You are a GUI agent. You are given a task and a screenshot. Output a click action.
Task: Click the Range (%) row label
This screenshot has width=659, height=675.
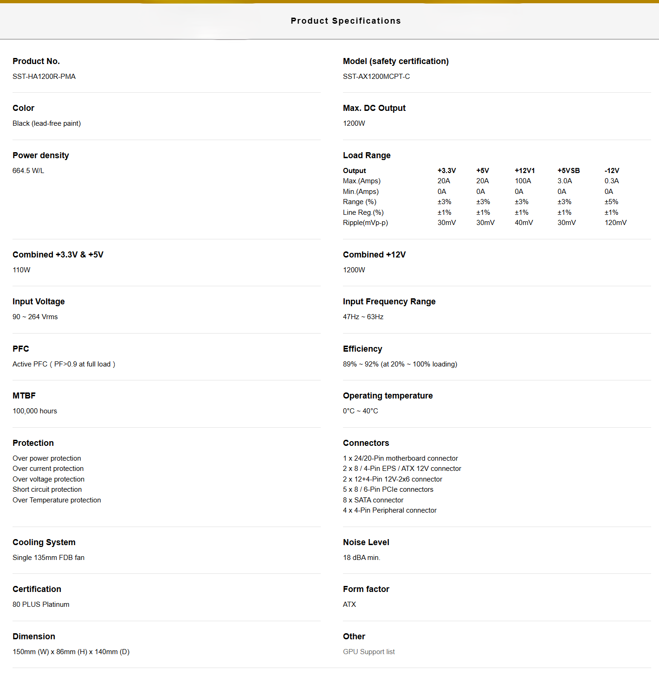pos(360,202)
